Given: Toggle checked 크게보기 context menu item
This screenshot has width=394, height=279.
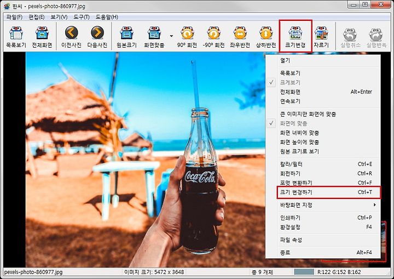Looking at the screenshot, I should (323, 82).
